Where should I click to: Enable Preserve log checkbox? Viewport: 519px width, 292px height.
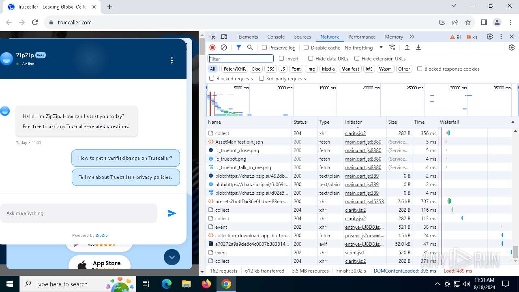264,47
